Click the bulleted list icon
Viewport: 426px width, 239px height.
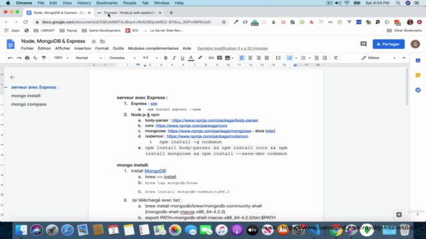(304, 58)
